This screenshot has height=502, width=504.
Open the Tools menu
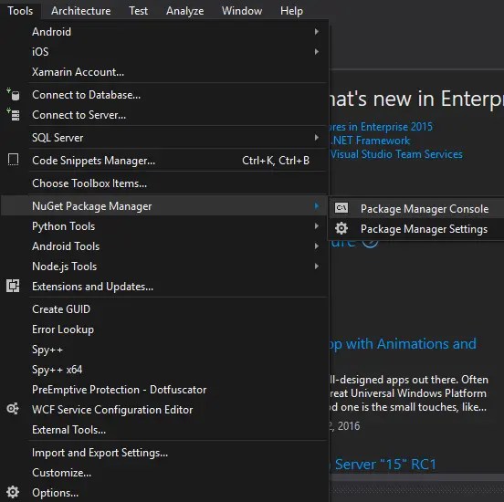pyautogui.click(x=20, y=11)
